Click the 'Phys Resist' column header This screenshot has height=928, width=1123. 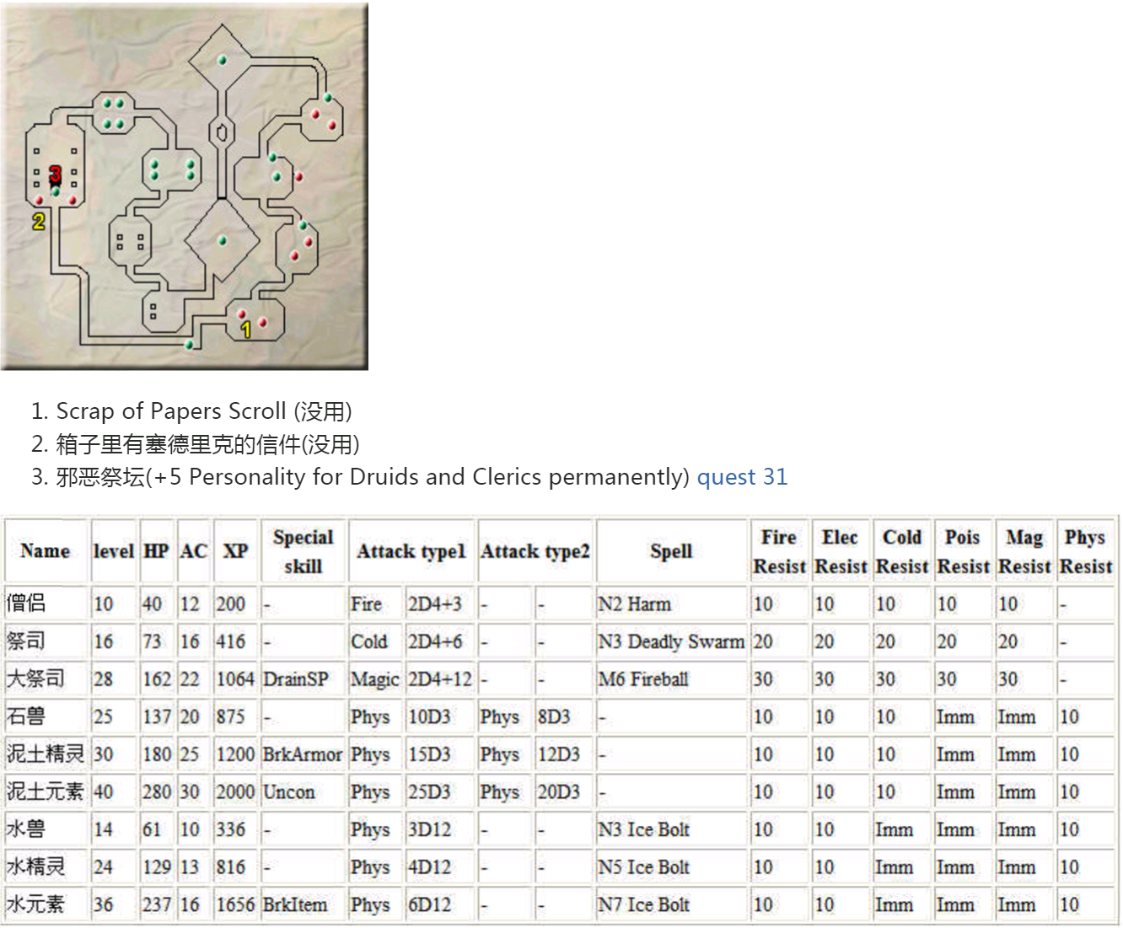1086,551
